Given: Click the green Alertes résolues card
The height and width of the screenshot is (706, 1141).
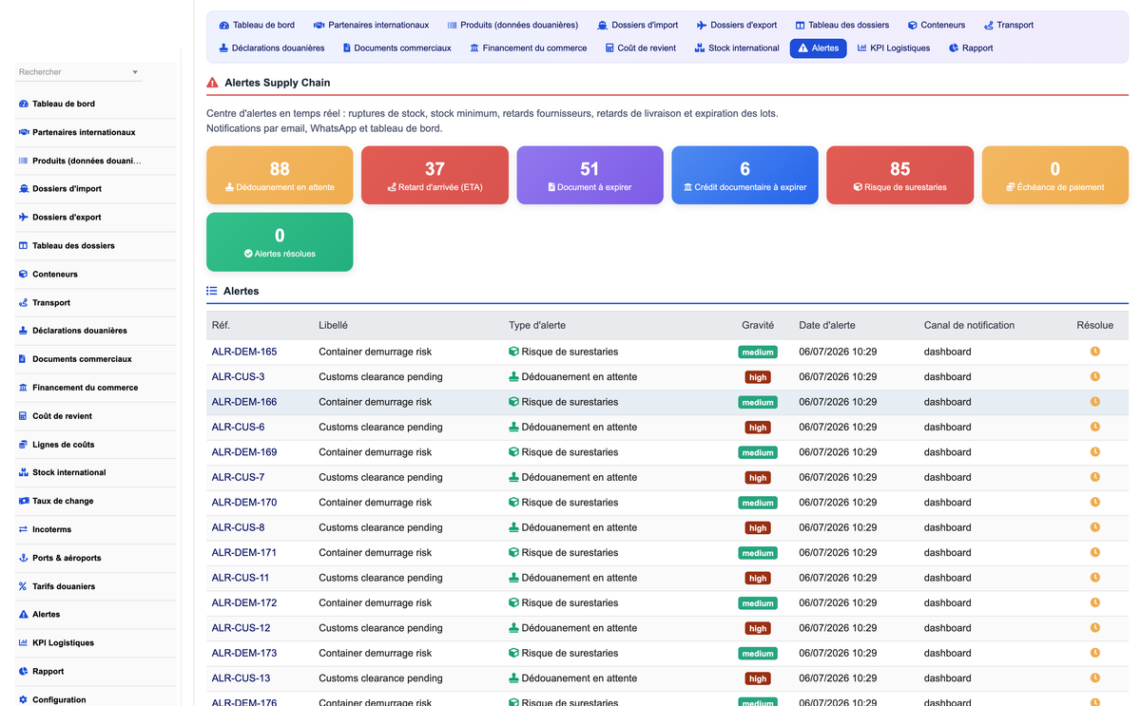Looking at the screenshot, I should [x=280, y=241].
